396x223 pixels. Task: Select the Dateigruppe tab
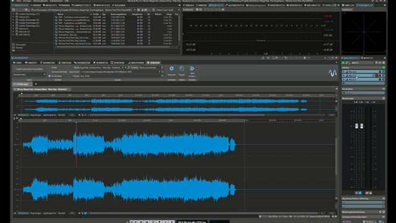(x=22, y=84)
